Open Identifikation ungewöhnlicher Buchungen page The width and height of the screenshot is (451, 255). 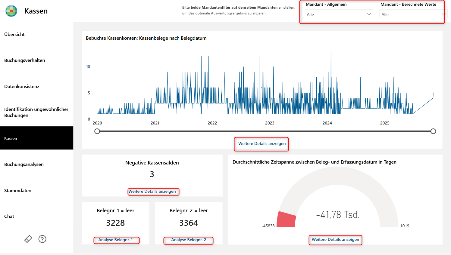pyautogui.click(x=36, y=112)
